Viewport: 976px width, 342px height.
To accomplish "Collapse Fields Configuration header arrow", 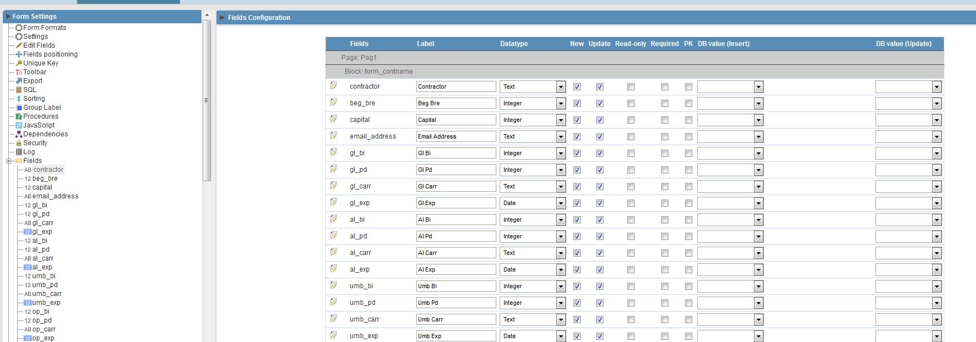I will (x=222, y=18).
